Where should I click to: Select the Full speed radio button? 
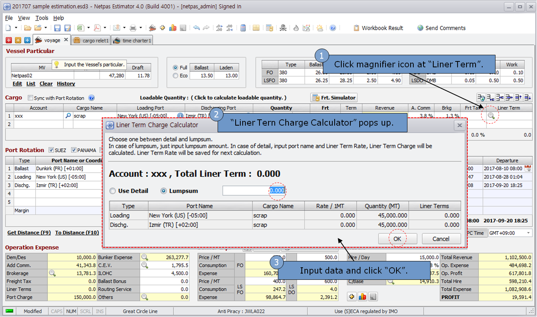coord(175,68)
